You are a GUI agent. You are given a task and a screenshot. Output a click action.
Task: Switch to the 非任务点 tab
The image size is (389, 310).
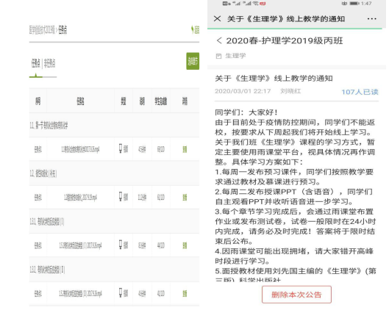click(x=49, y=63)
